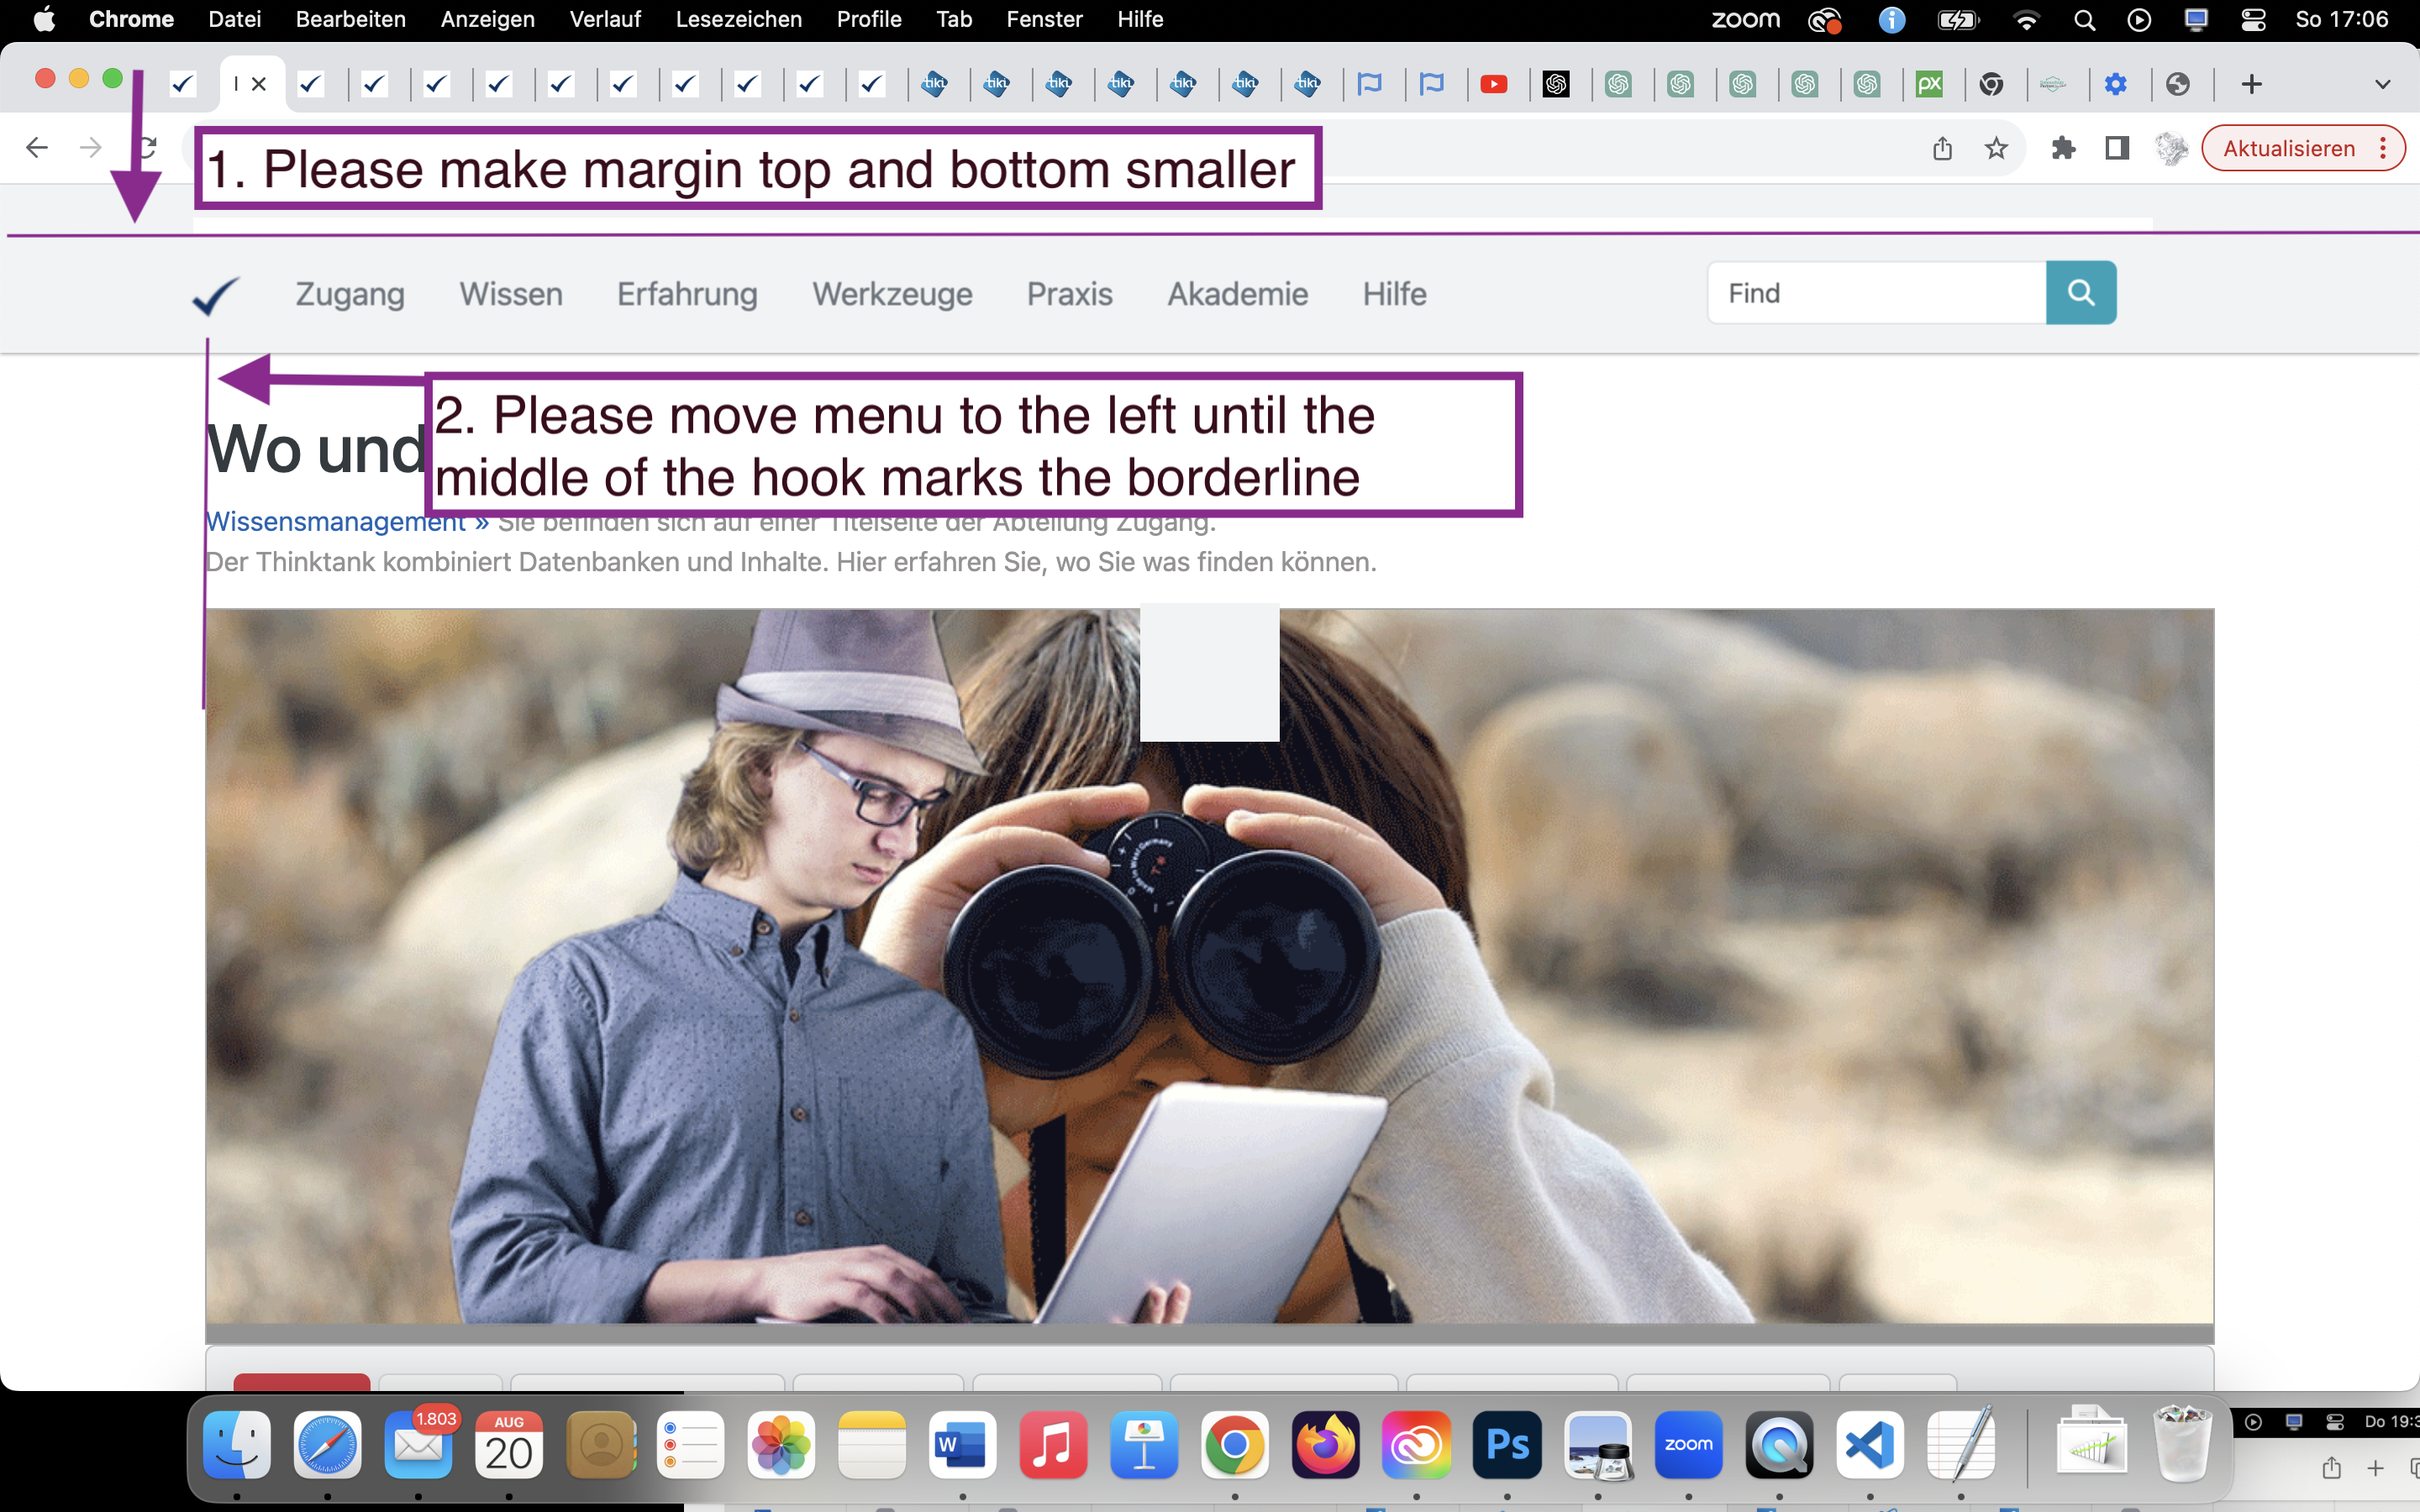
Task: Open new tab with plus button
Action: click(x=2251, y=84)
